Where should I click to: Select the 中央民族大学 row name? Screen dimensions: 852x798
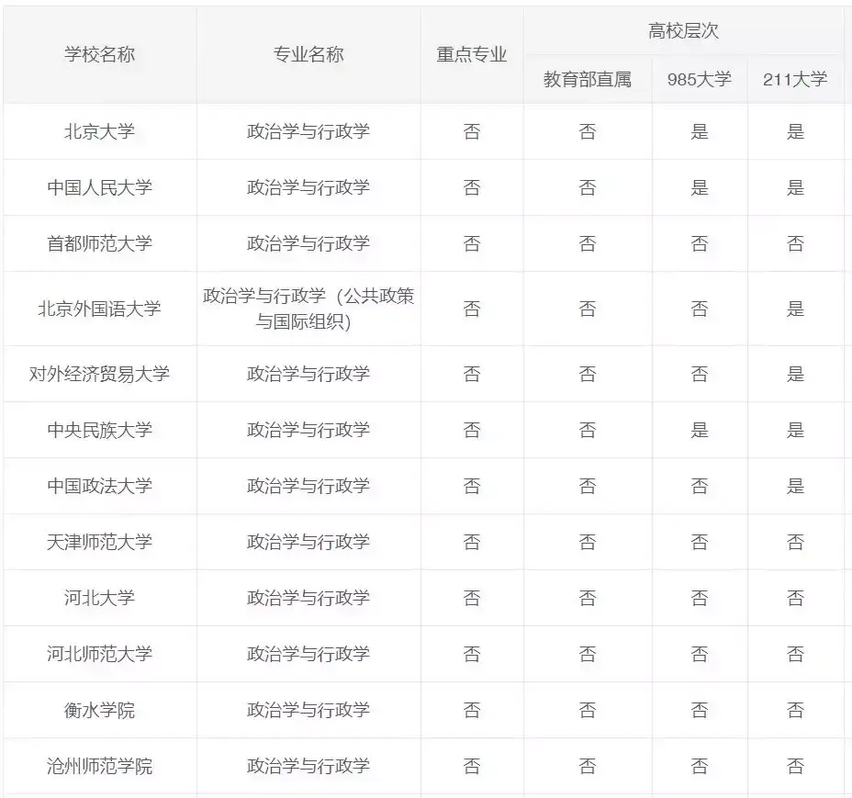click(99, 430)
